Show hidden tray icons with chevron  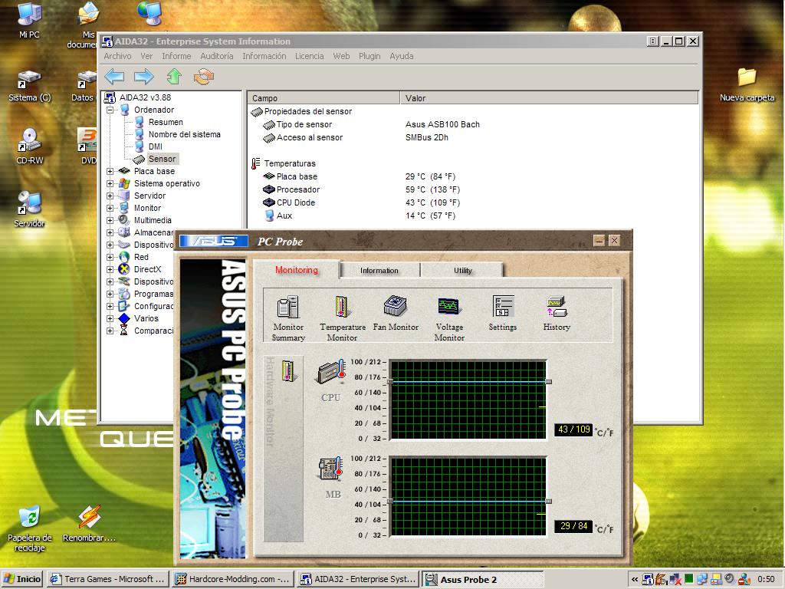(634, 579)
